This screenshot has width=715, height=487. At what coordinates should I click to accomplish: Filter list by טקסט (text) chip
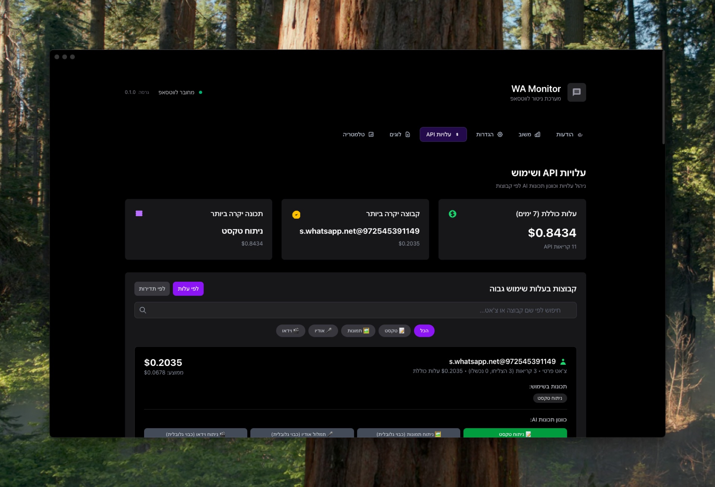(x=394, y=331)
